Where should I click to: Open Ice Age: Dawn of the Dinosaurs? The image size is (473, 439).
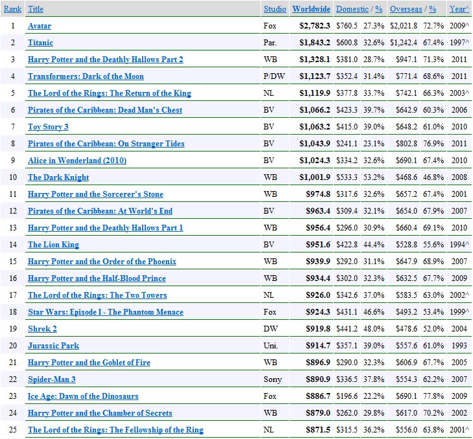83,396
